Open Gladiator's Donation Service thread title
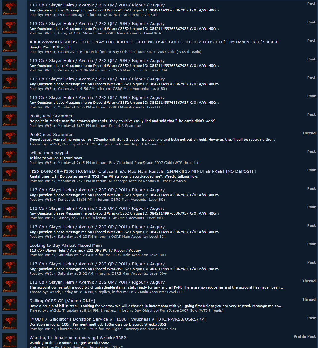 [118, 319]
